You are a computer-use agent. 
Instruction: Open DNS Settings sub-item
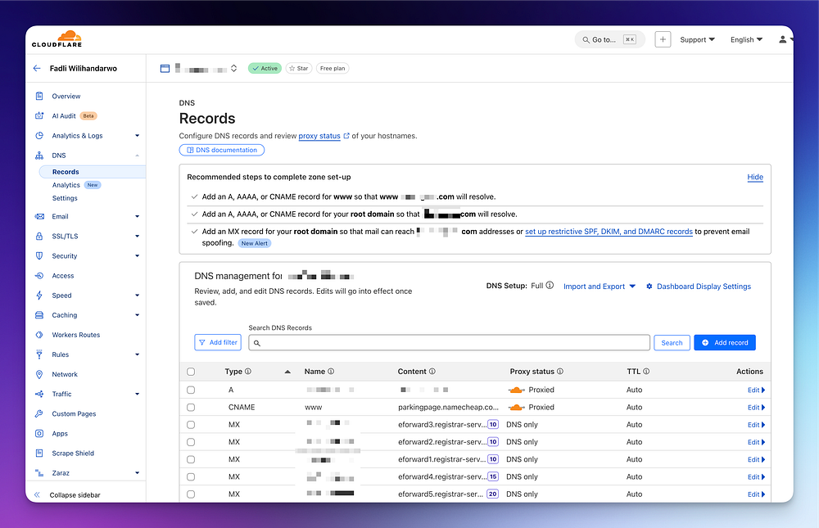65,198
